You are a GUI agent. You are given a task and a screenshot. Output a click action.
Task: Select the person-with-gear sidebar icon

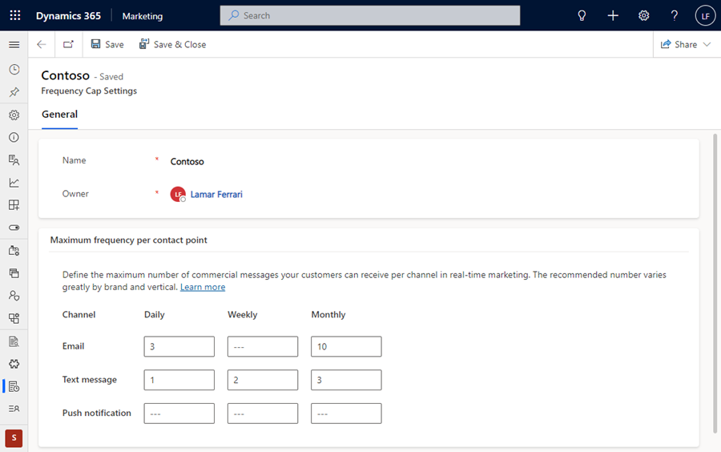pos(14,296)
